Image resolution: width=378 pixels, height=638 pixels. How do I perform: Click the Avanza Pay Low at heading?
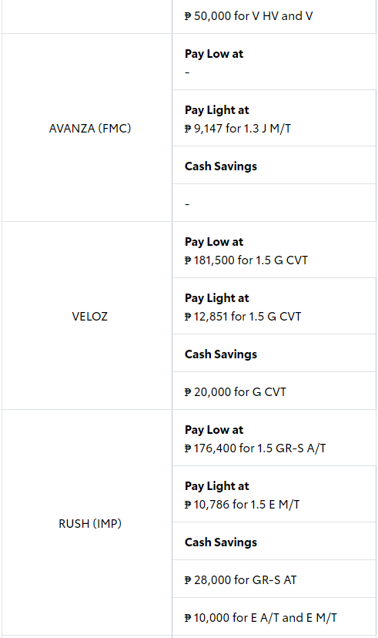(214, 54)
